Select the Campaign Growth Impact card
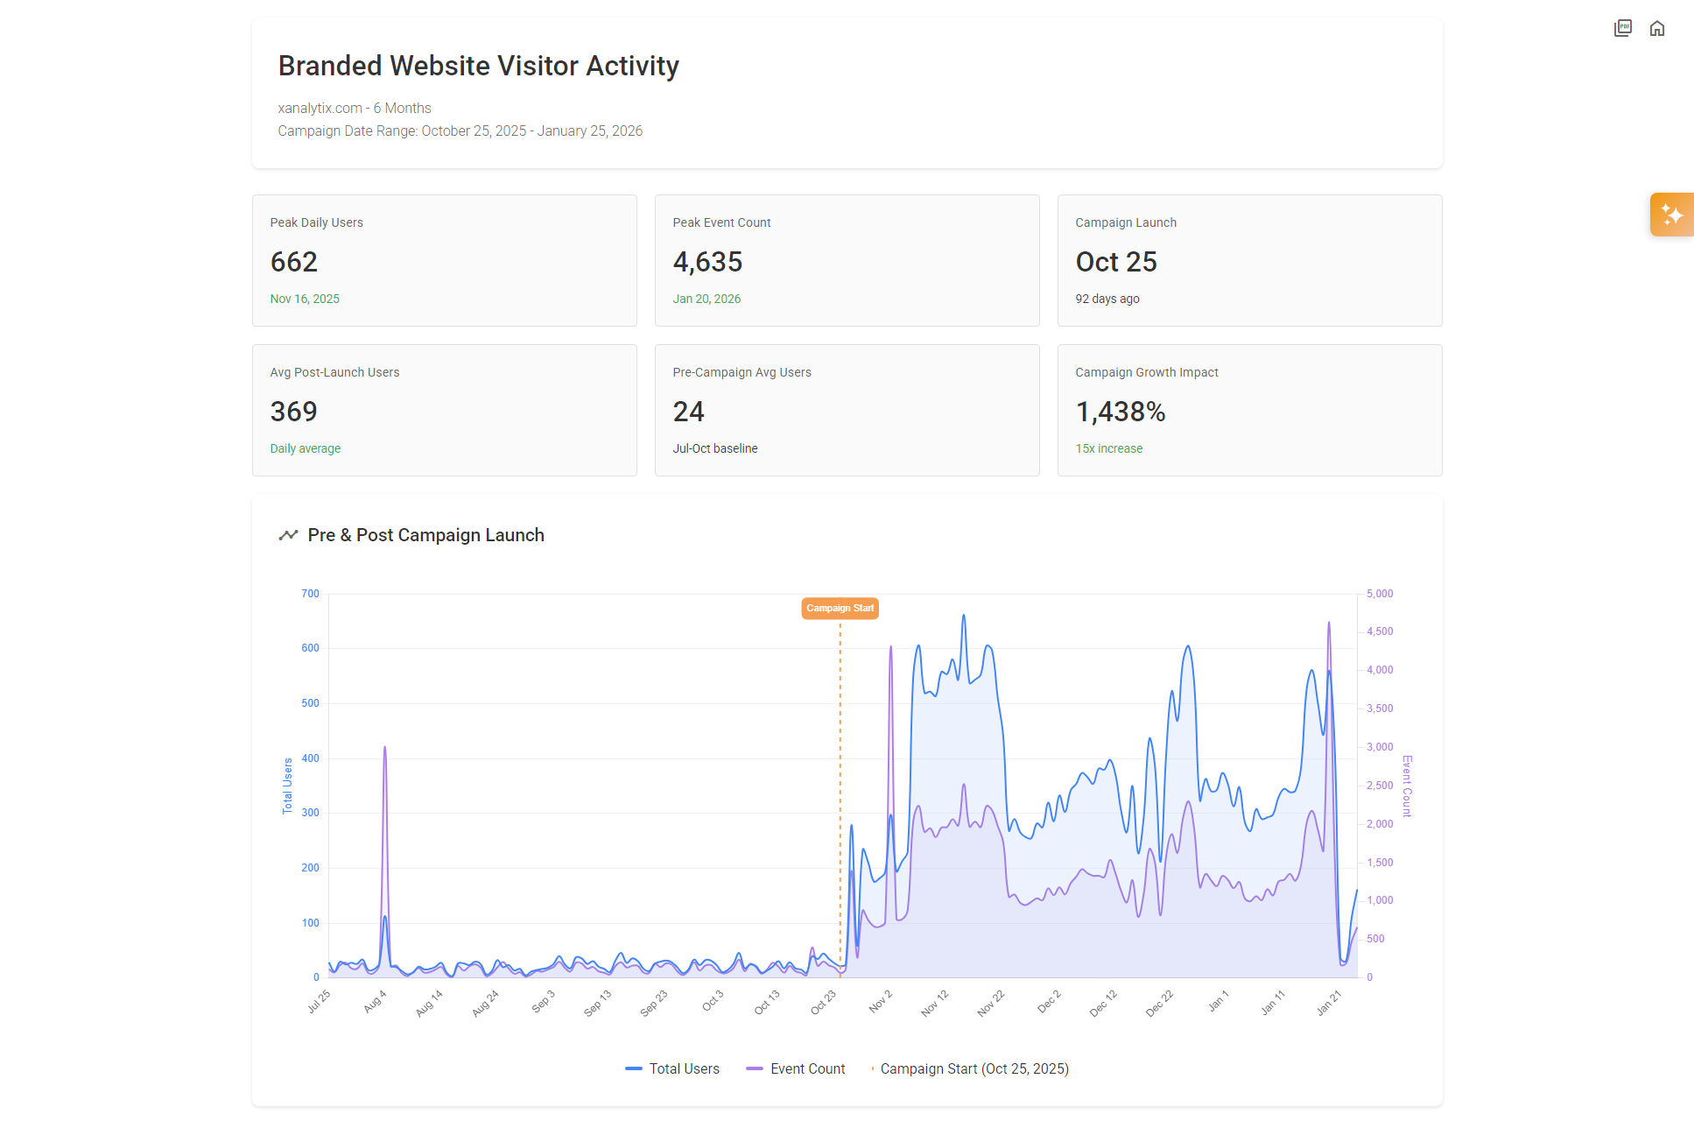The width and height of the screenshot is (1694, 1121). coord(1249,410)
